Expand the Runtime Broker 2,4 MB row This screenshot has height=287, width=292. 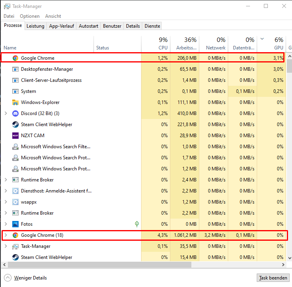click(x=6, y=179)
